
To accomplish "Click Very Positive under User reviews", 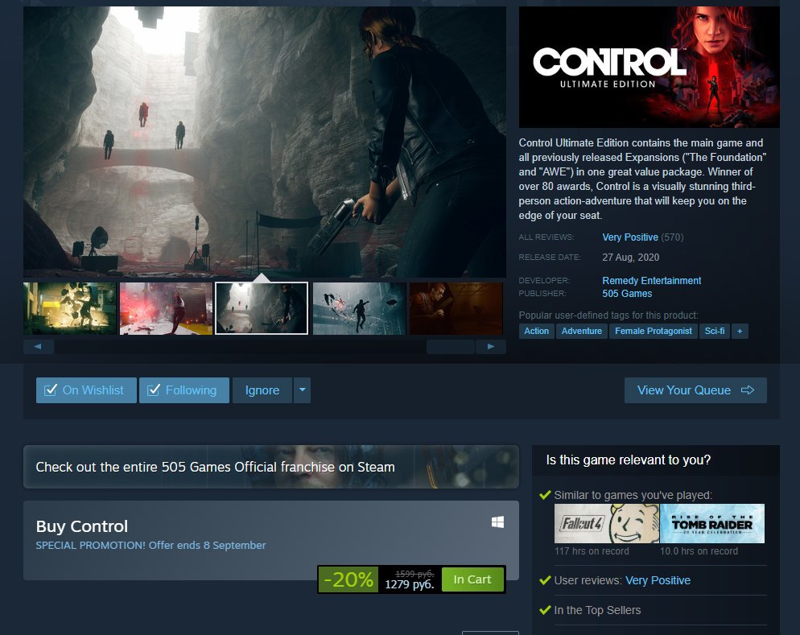I will (x=658, y=580).
